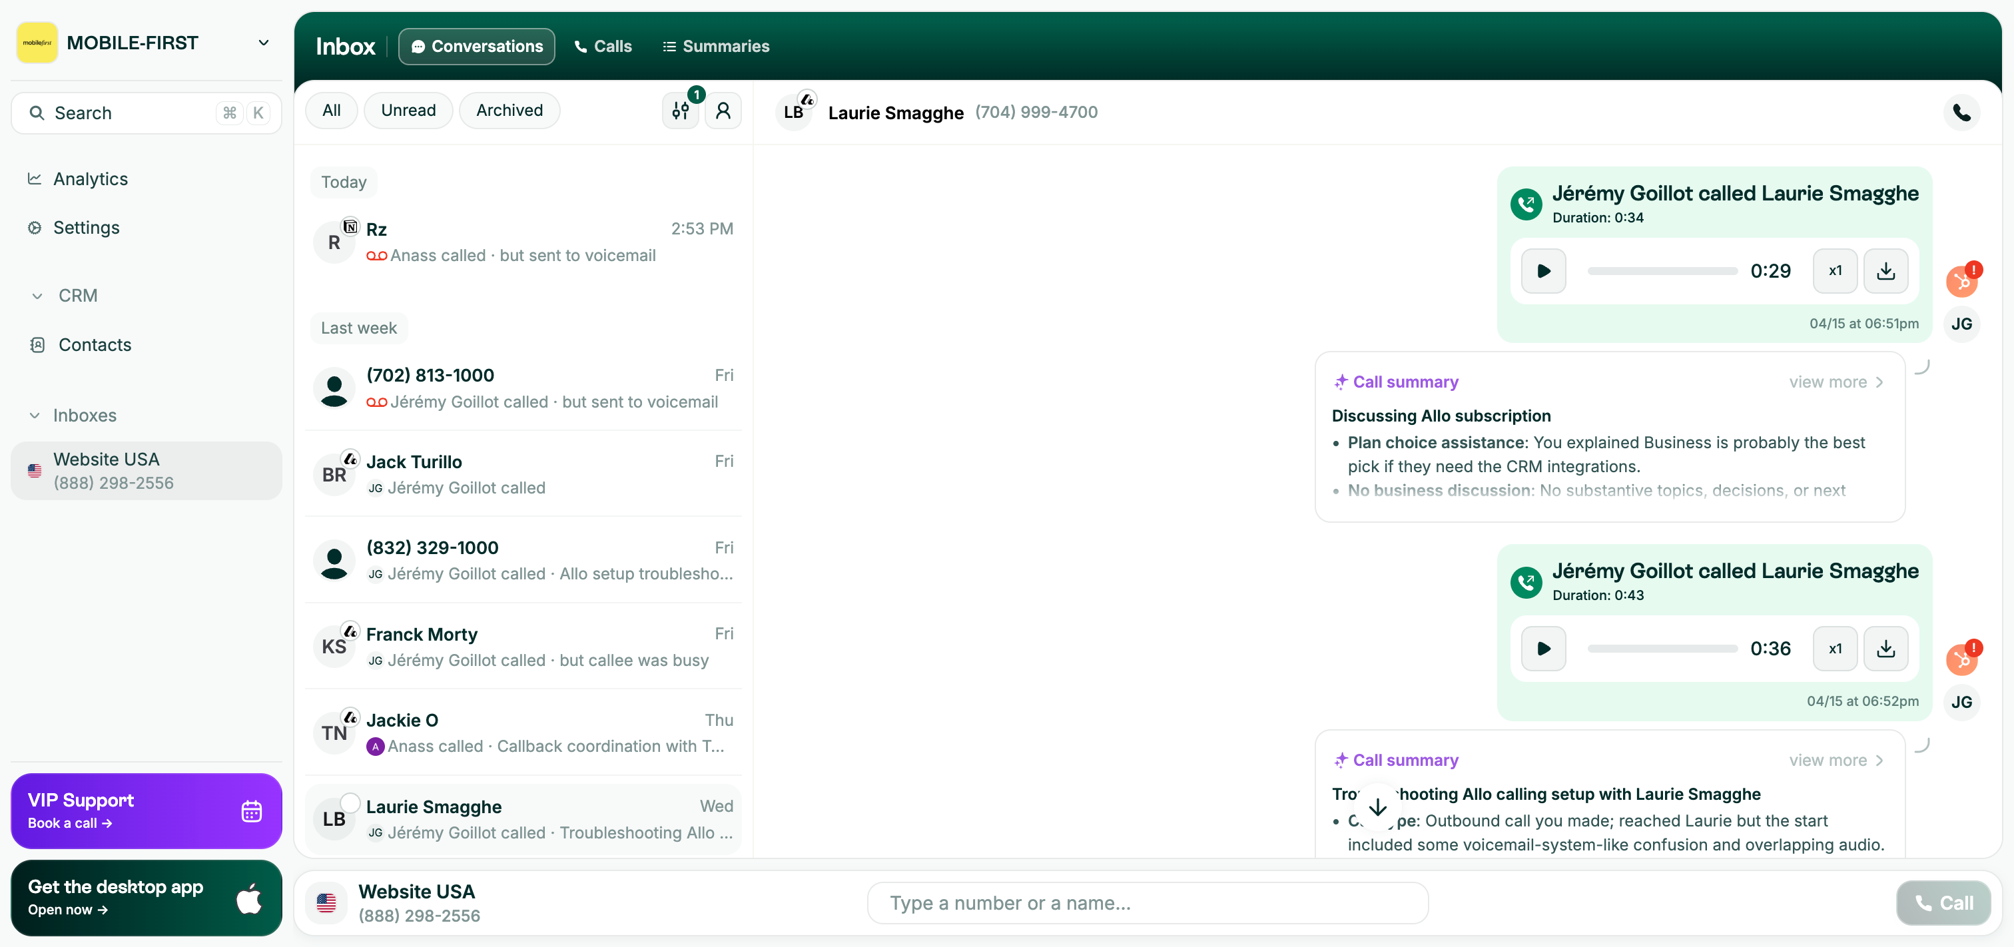Select the Unread filter pill
Image resolution: width=2014 pixels, height=947 pixels.
(x=408, y=111)
